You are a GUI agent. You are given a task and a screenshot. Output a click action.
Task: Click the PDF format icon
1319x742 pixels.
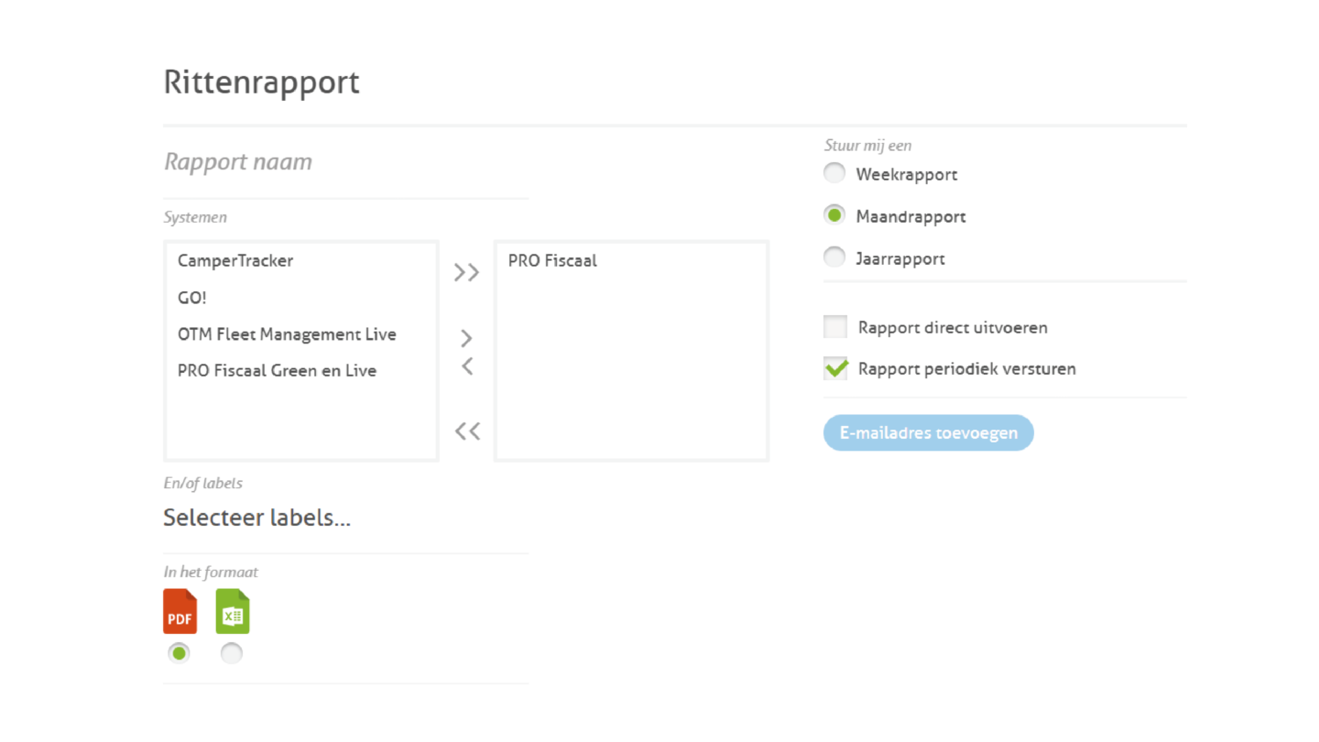[180, 611]
